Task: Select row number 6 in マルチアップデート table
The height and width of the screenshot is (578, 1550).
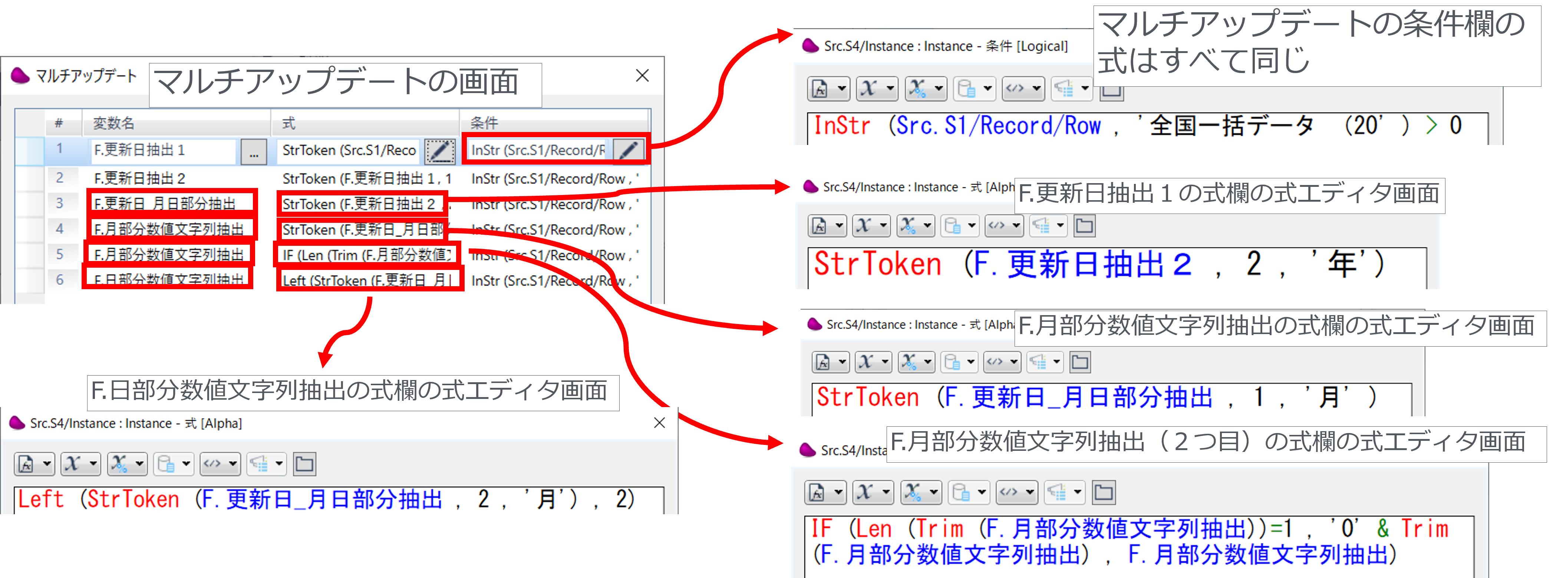Action: click(60, 280)
